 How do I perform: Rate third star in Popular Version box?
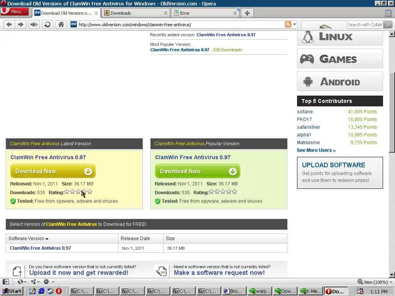click(223, 192)
